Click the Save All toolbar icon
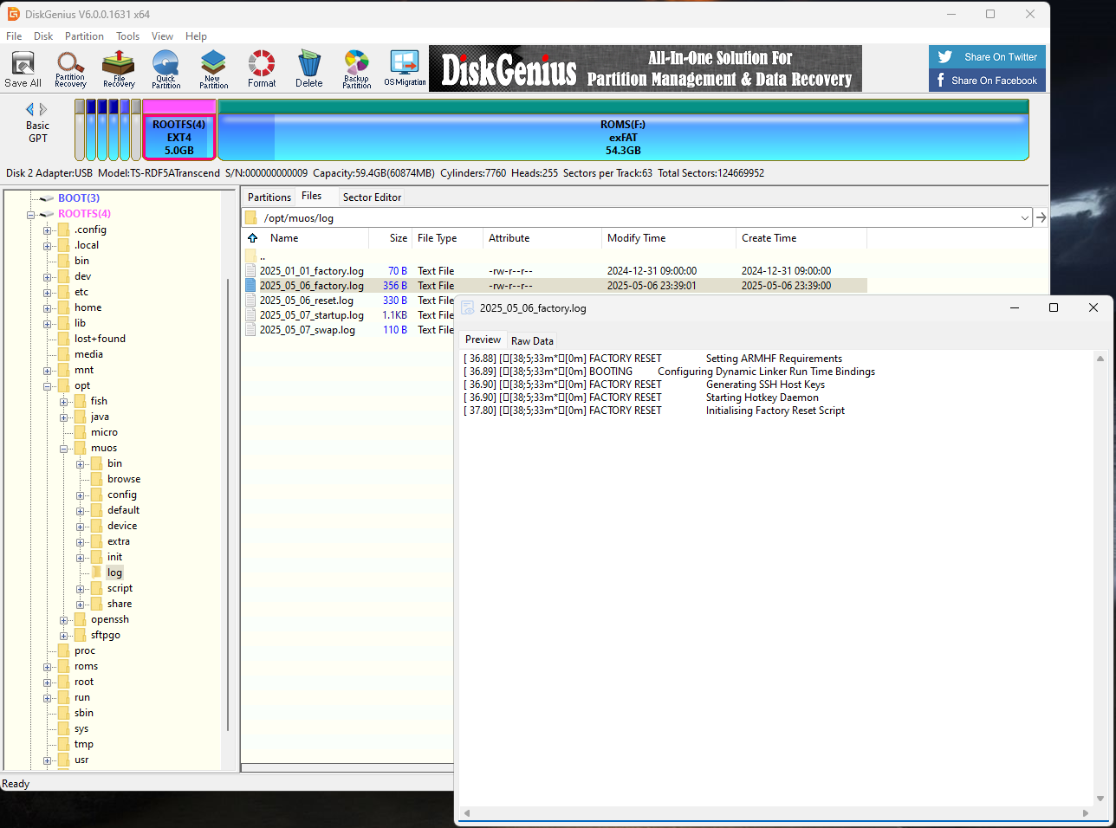 pos(23,69)
